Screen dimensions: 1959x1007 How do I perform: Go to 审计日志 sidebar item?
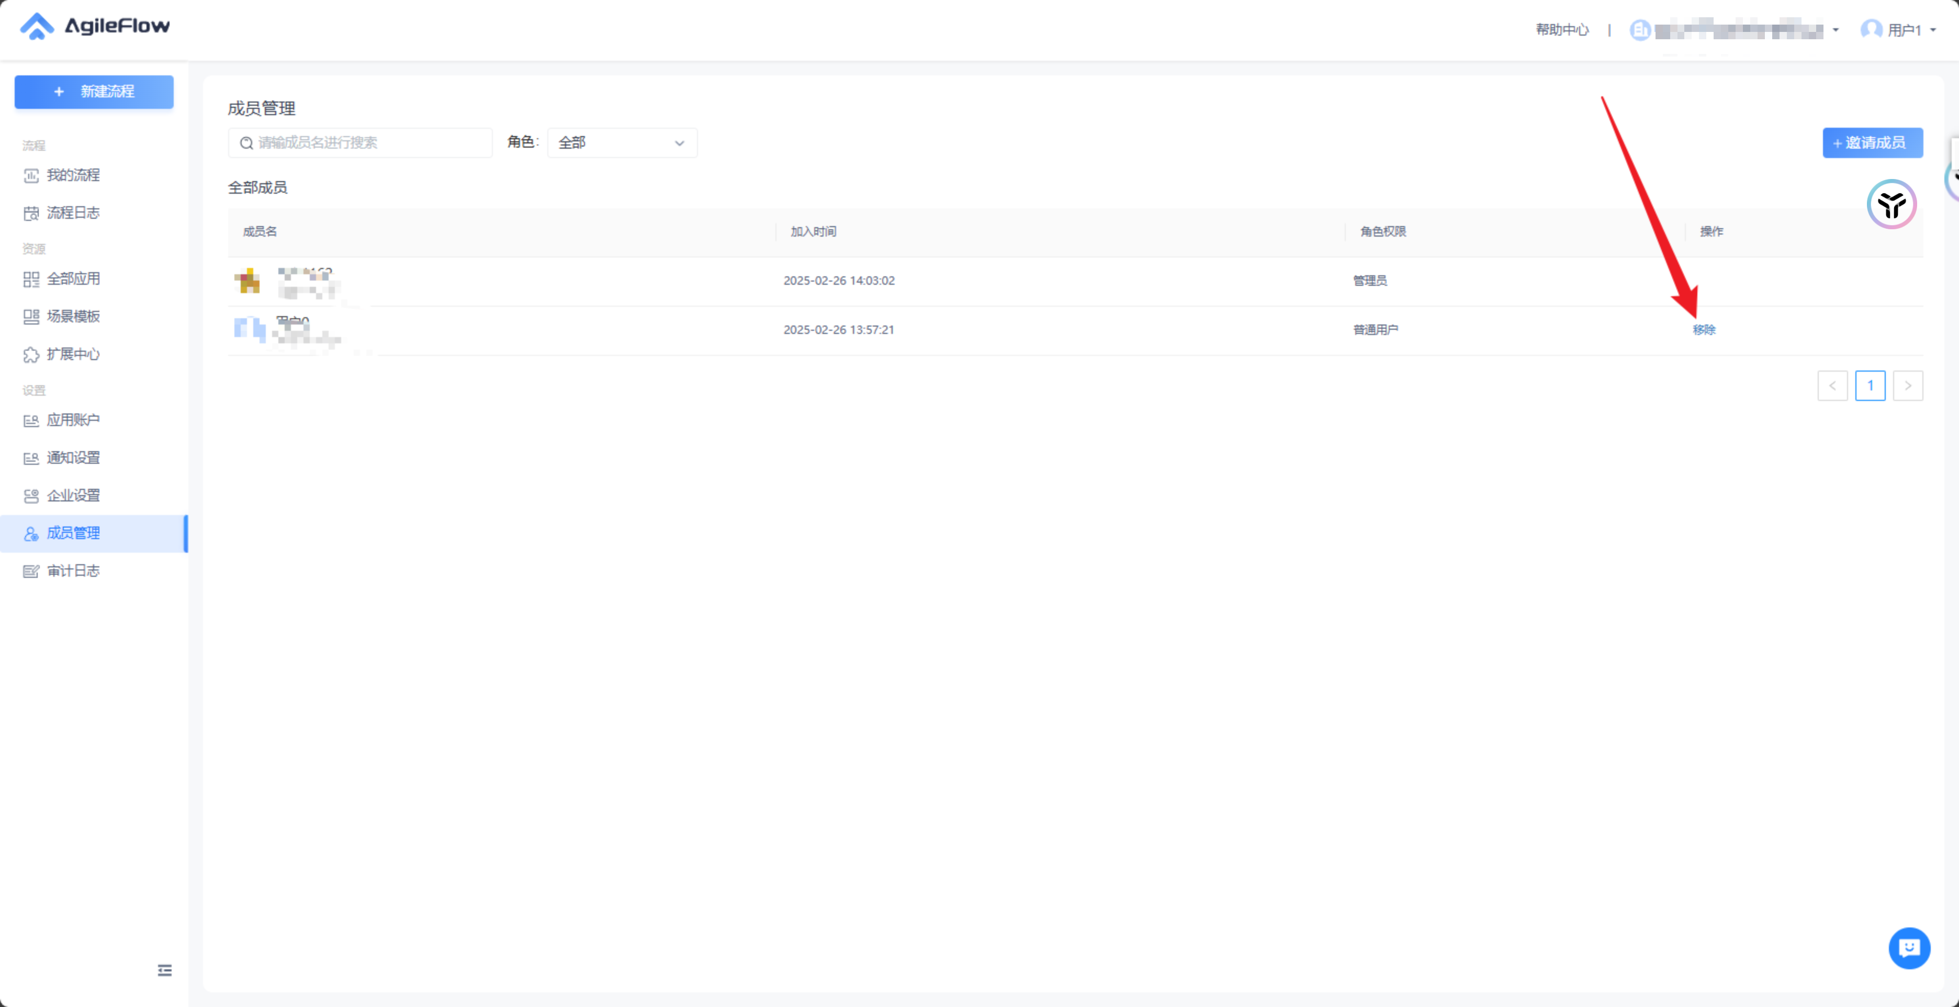pyautogui.click(x=73, y=570)
